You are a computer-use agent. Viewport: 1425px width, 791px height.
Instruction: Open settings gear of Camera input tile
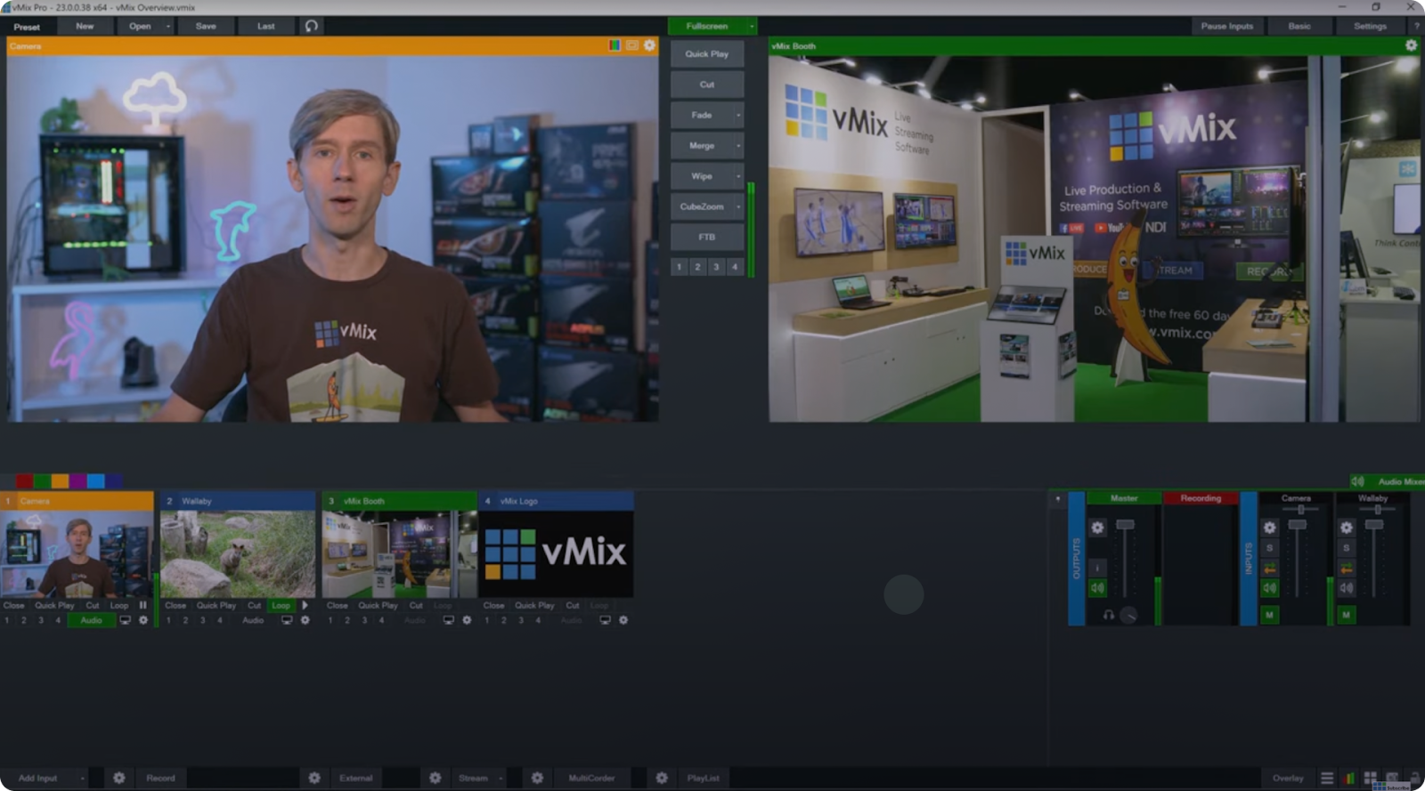pos(143,620)
